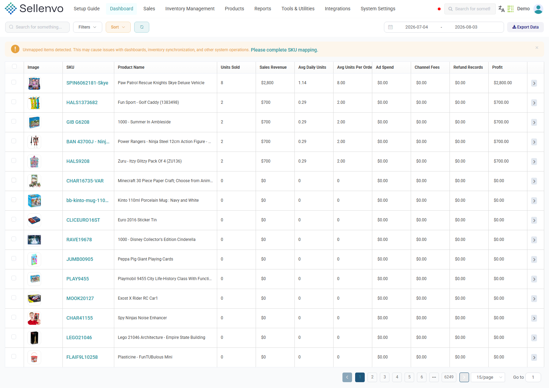Open row arrow for HALS9208
This screenshot has width=549, height=388.
tap(534, 162)
